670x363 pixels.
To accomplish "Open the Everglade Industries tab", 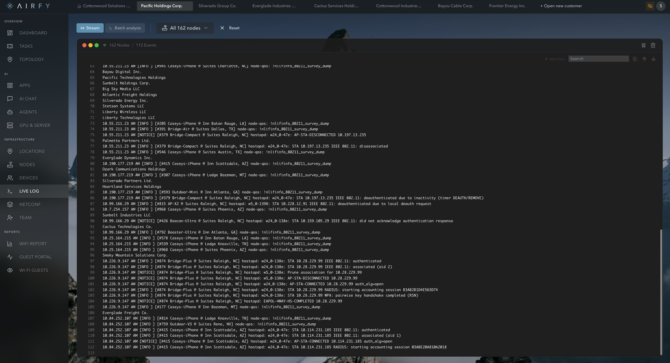I will click(274, 6).
